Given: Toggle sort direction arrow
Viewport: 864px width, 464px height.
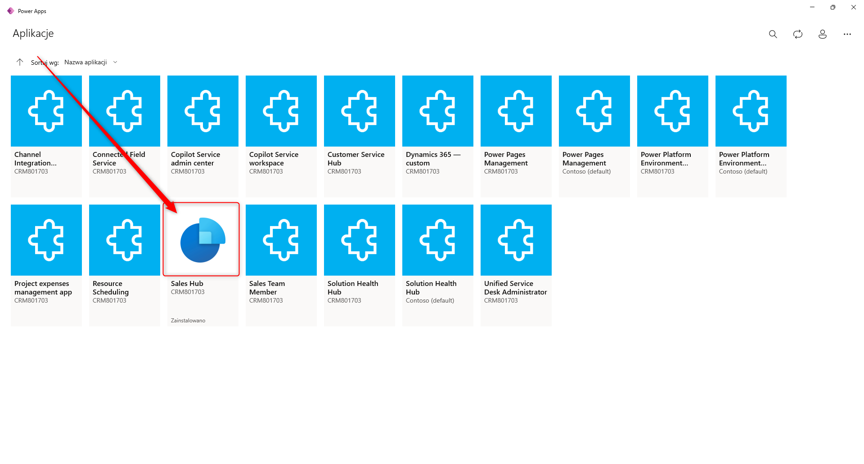Looking at the screenshot, I should tap(20, 62).
